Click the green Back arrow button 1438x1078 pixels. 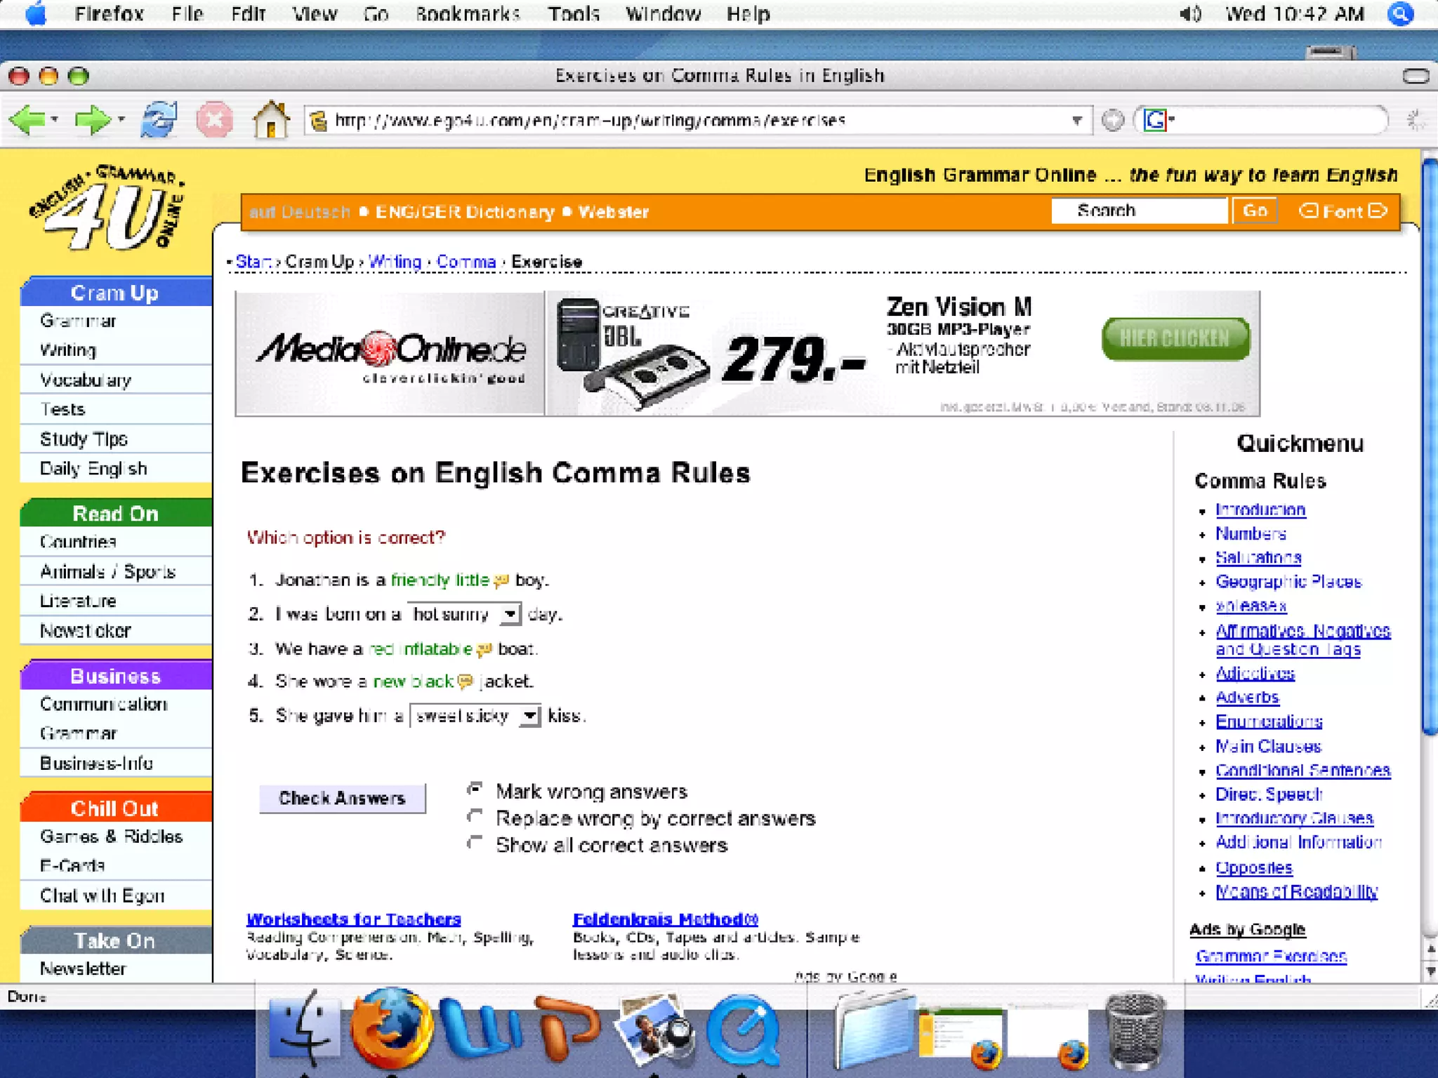(x=28, y=121)
